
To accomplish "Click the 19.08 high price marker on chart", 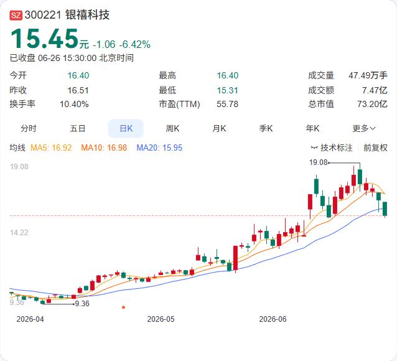I will pos(318,162).
